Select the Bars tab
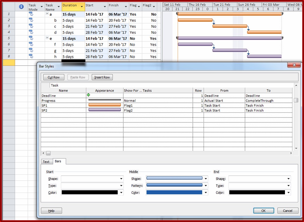 point(58,161)
